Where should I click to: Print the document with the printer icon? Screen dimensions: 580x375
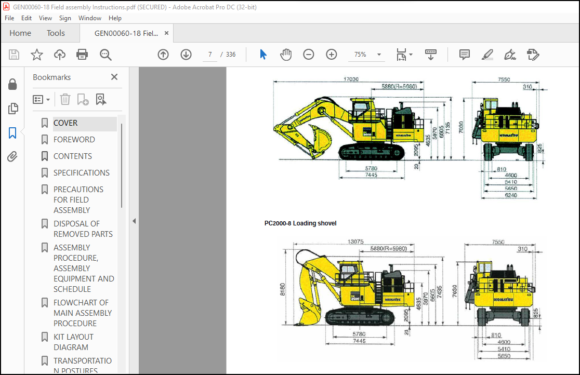point(82,55)
